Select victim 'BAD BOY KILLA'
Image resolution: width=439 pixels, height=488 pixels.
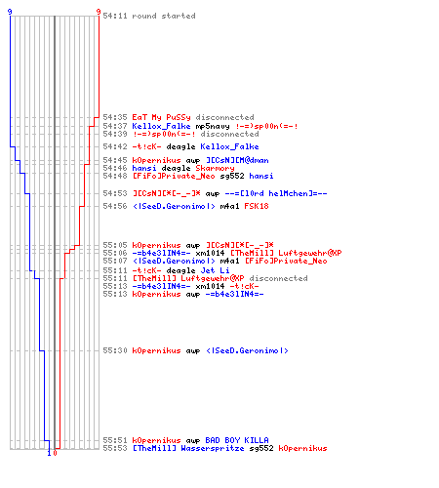pos(237,440)
